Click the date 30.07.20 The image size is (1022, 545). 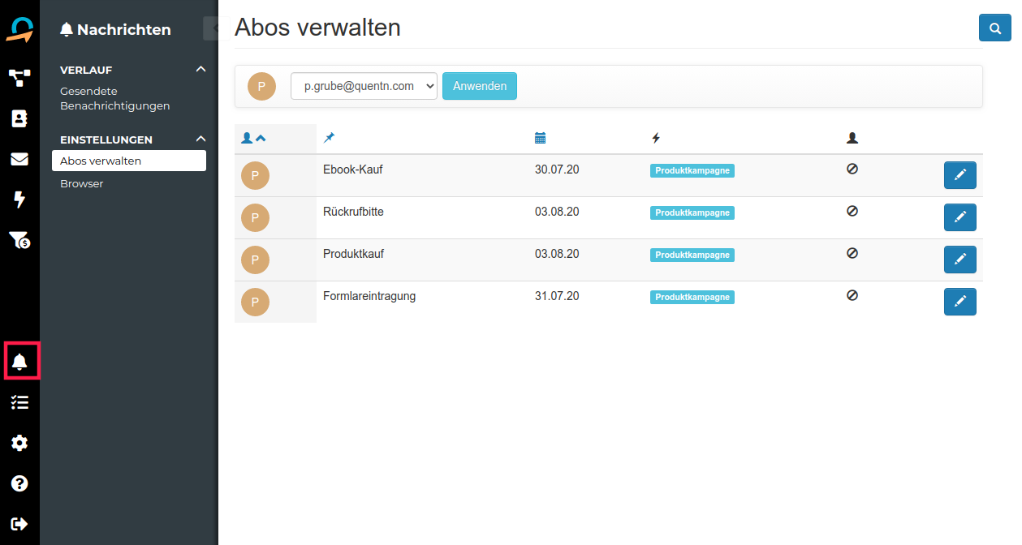tap(557, 170)
